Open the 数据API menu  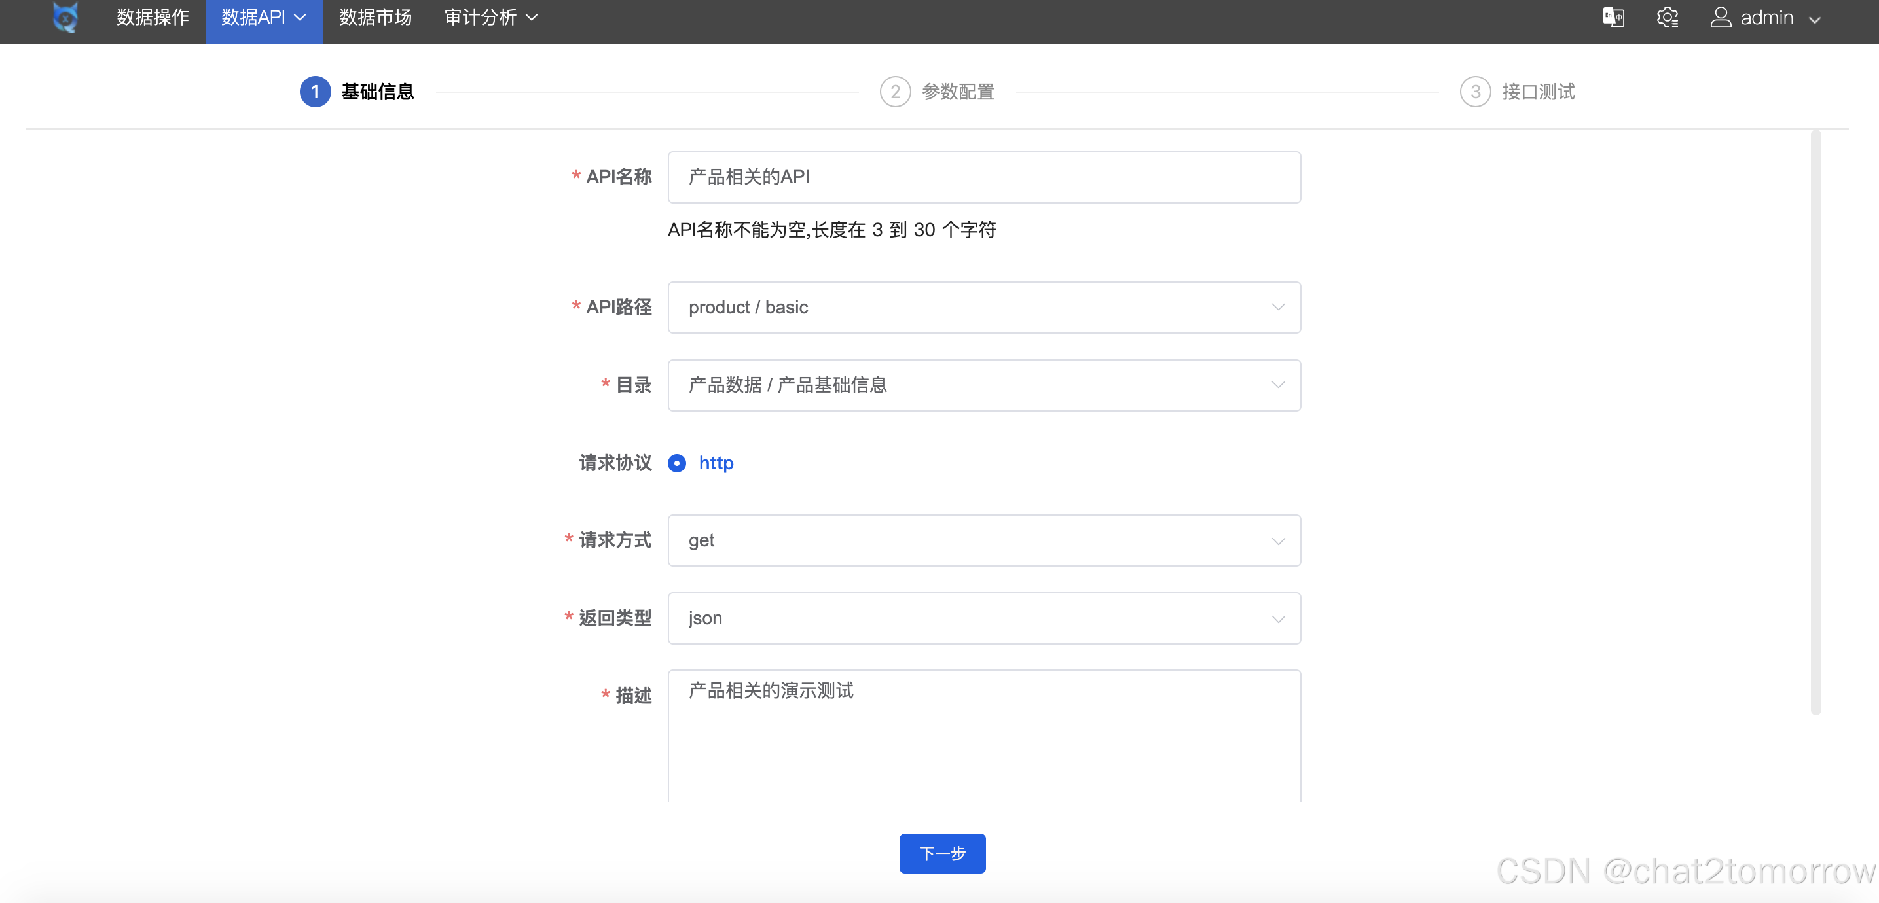(263, 18)
